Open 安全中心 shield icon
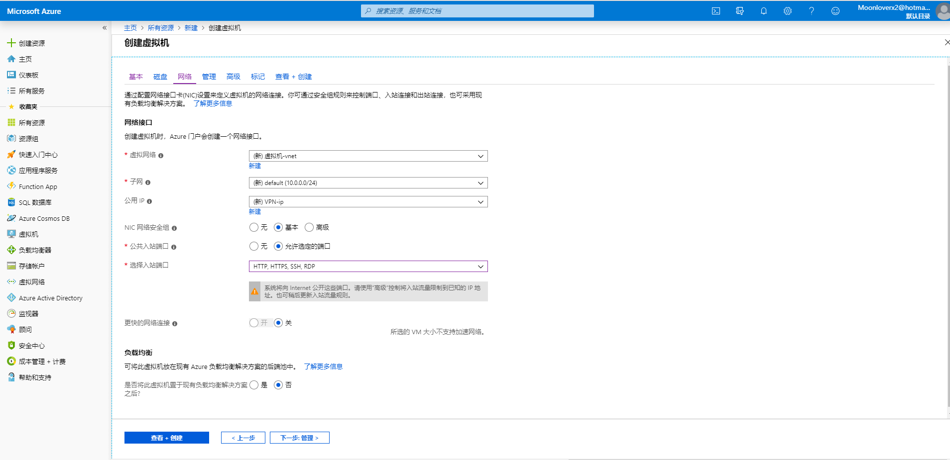 11,346
